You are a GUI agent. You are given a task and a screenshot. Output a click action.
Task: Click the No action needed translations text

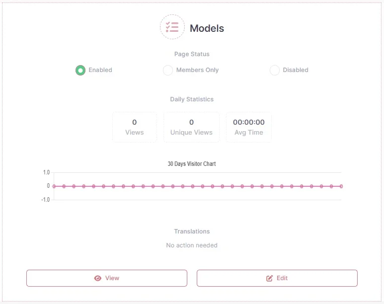coord(192,245)
